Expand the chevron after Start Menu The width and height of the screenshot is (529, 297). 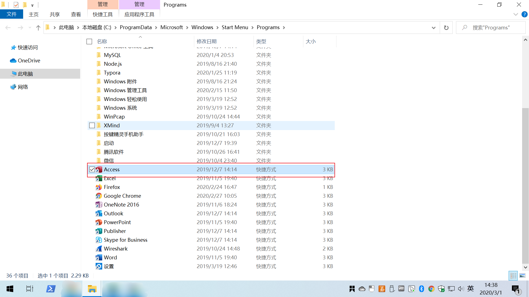point(252,28)
